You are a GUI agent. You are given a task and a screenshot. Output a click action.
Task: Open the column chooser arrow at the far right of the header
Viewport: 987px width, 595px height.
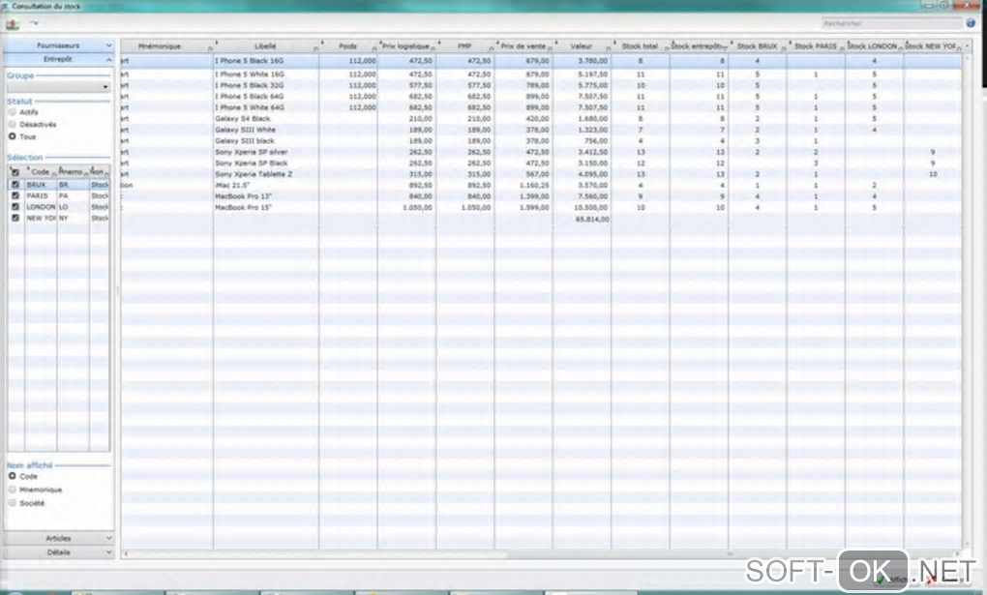968,46
